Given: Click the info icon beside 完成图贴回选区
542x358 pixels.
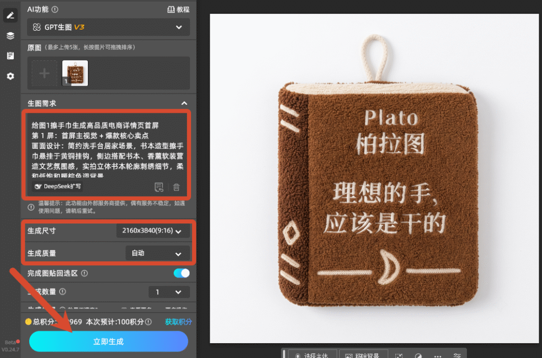Looking at the screenshot, I should pos(84,273).
